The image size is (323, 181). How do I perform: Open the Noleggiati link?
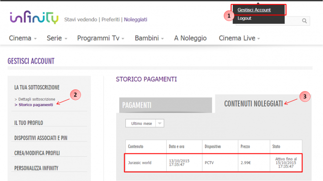[135, 19]
